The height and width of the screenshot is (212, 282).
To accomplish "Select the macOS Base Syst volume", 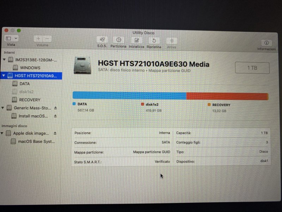I will pos(36,142).
